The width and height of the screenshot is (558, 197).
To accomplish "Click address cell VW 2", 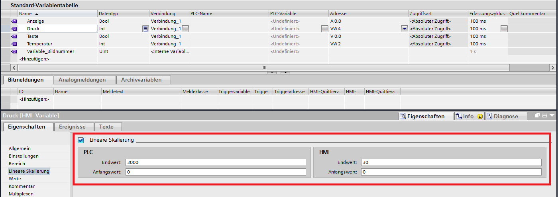I will 369,44.
